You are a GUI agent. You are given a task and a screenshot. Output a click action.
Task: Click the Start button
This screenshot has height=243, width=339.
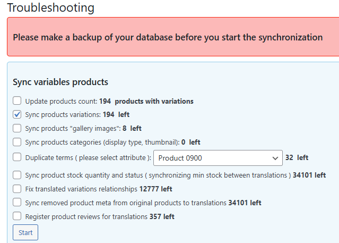tap(25, 232)
